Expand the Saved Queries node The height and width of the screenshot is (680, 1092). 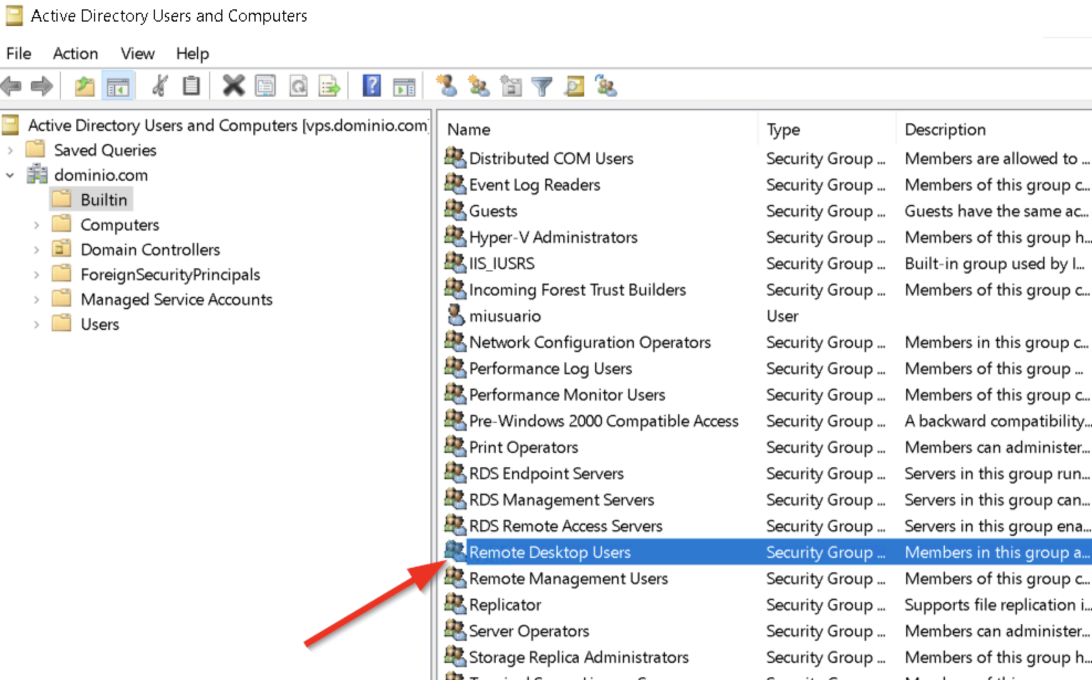click(11, 150)
